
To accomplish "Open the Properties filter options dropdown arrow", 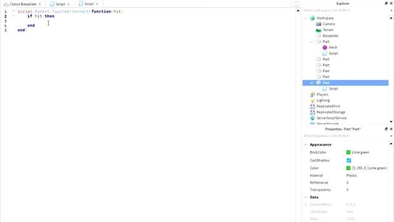I will 391,136.
